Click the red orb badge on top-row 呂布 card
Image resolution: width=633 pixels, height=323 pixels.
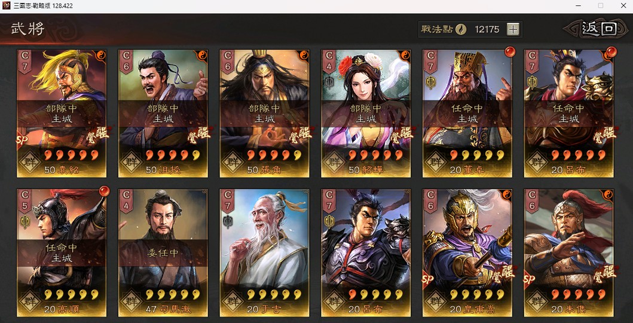[611, 52]
